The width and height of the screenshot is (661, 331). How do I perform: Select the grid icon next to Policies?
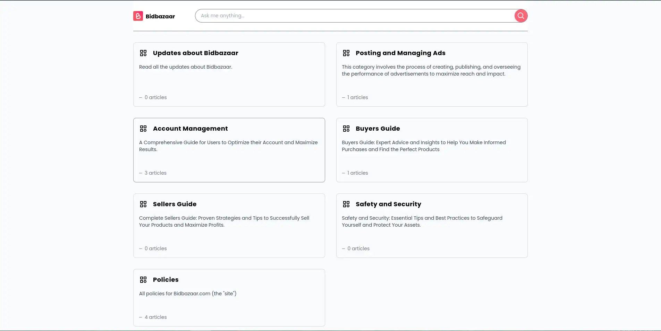point(143,280)
